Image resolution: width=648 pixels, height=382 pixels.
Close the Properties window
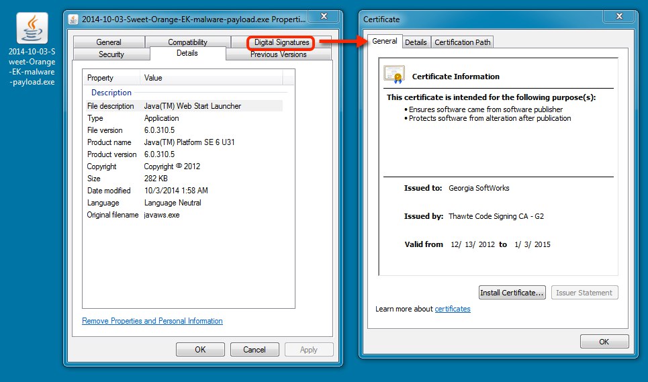tap(324, 16)
